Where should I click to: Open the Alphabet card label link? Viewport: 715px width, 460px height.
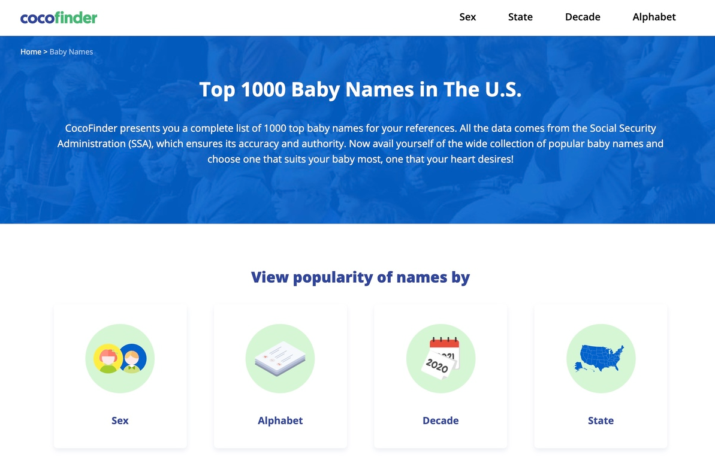coord(280,420)
